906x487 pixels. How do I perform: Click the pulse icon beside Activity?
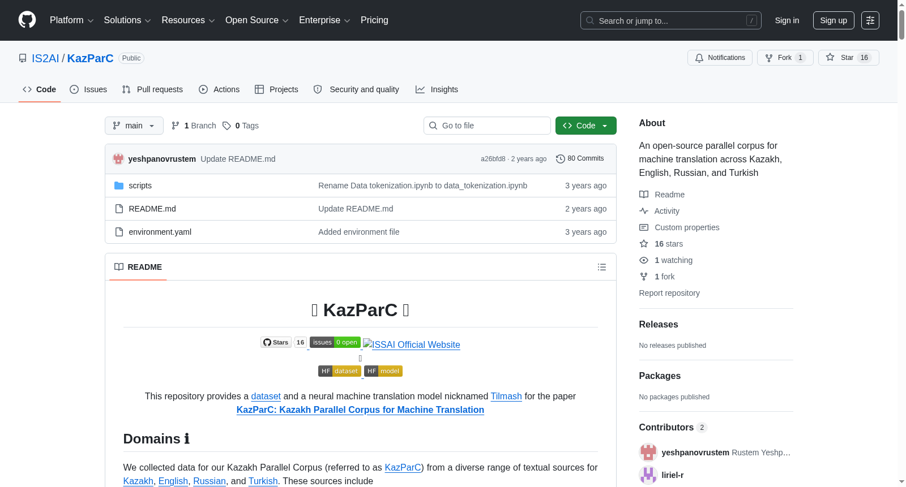[x=644, y=211]
